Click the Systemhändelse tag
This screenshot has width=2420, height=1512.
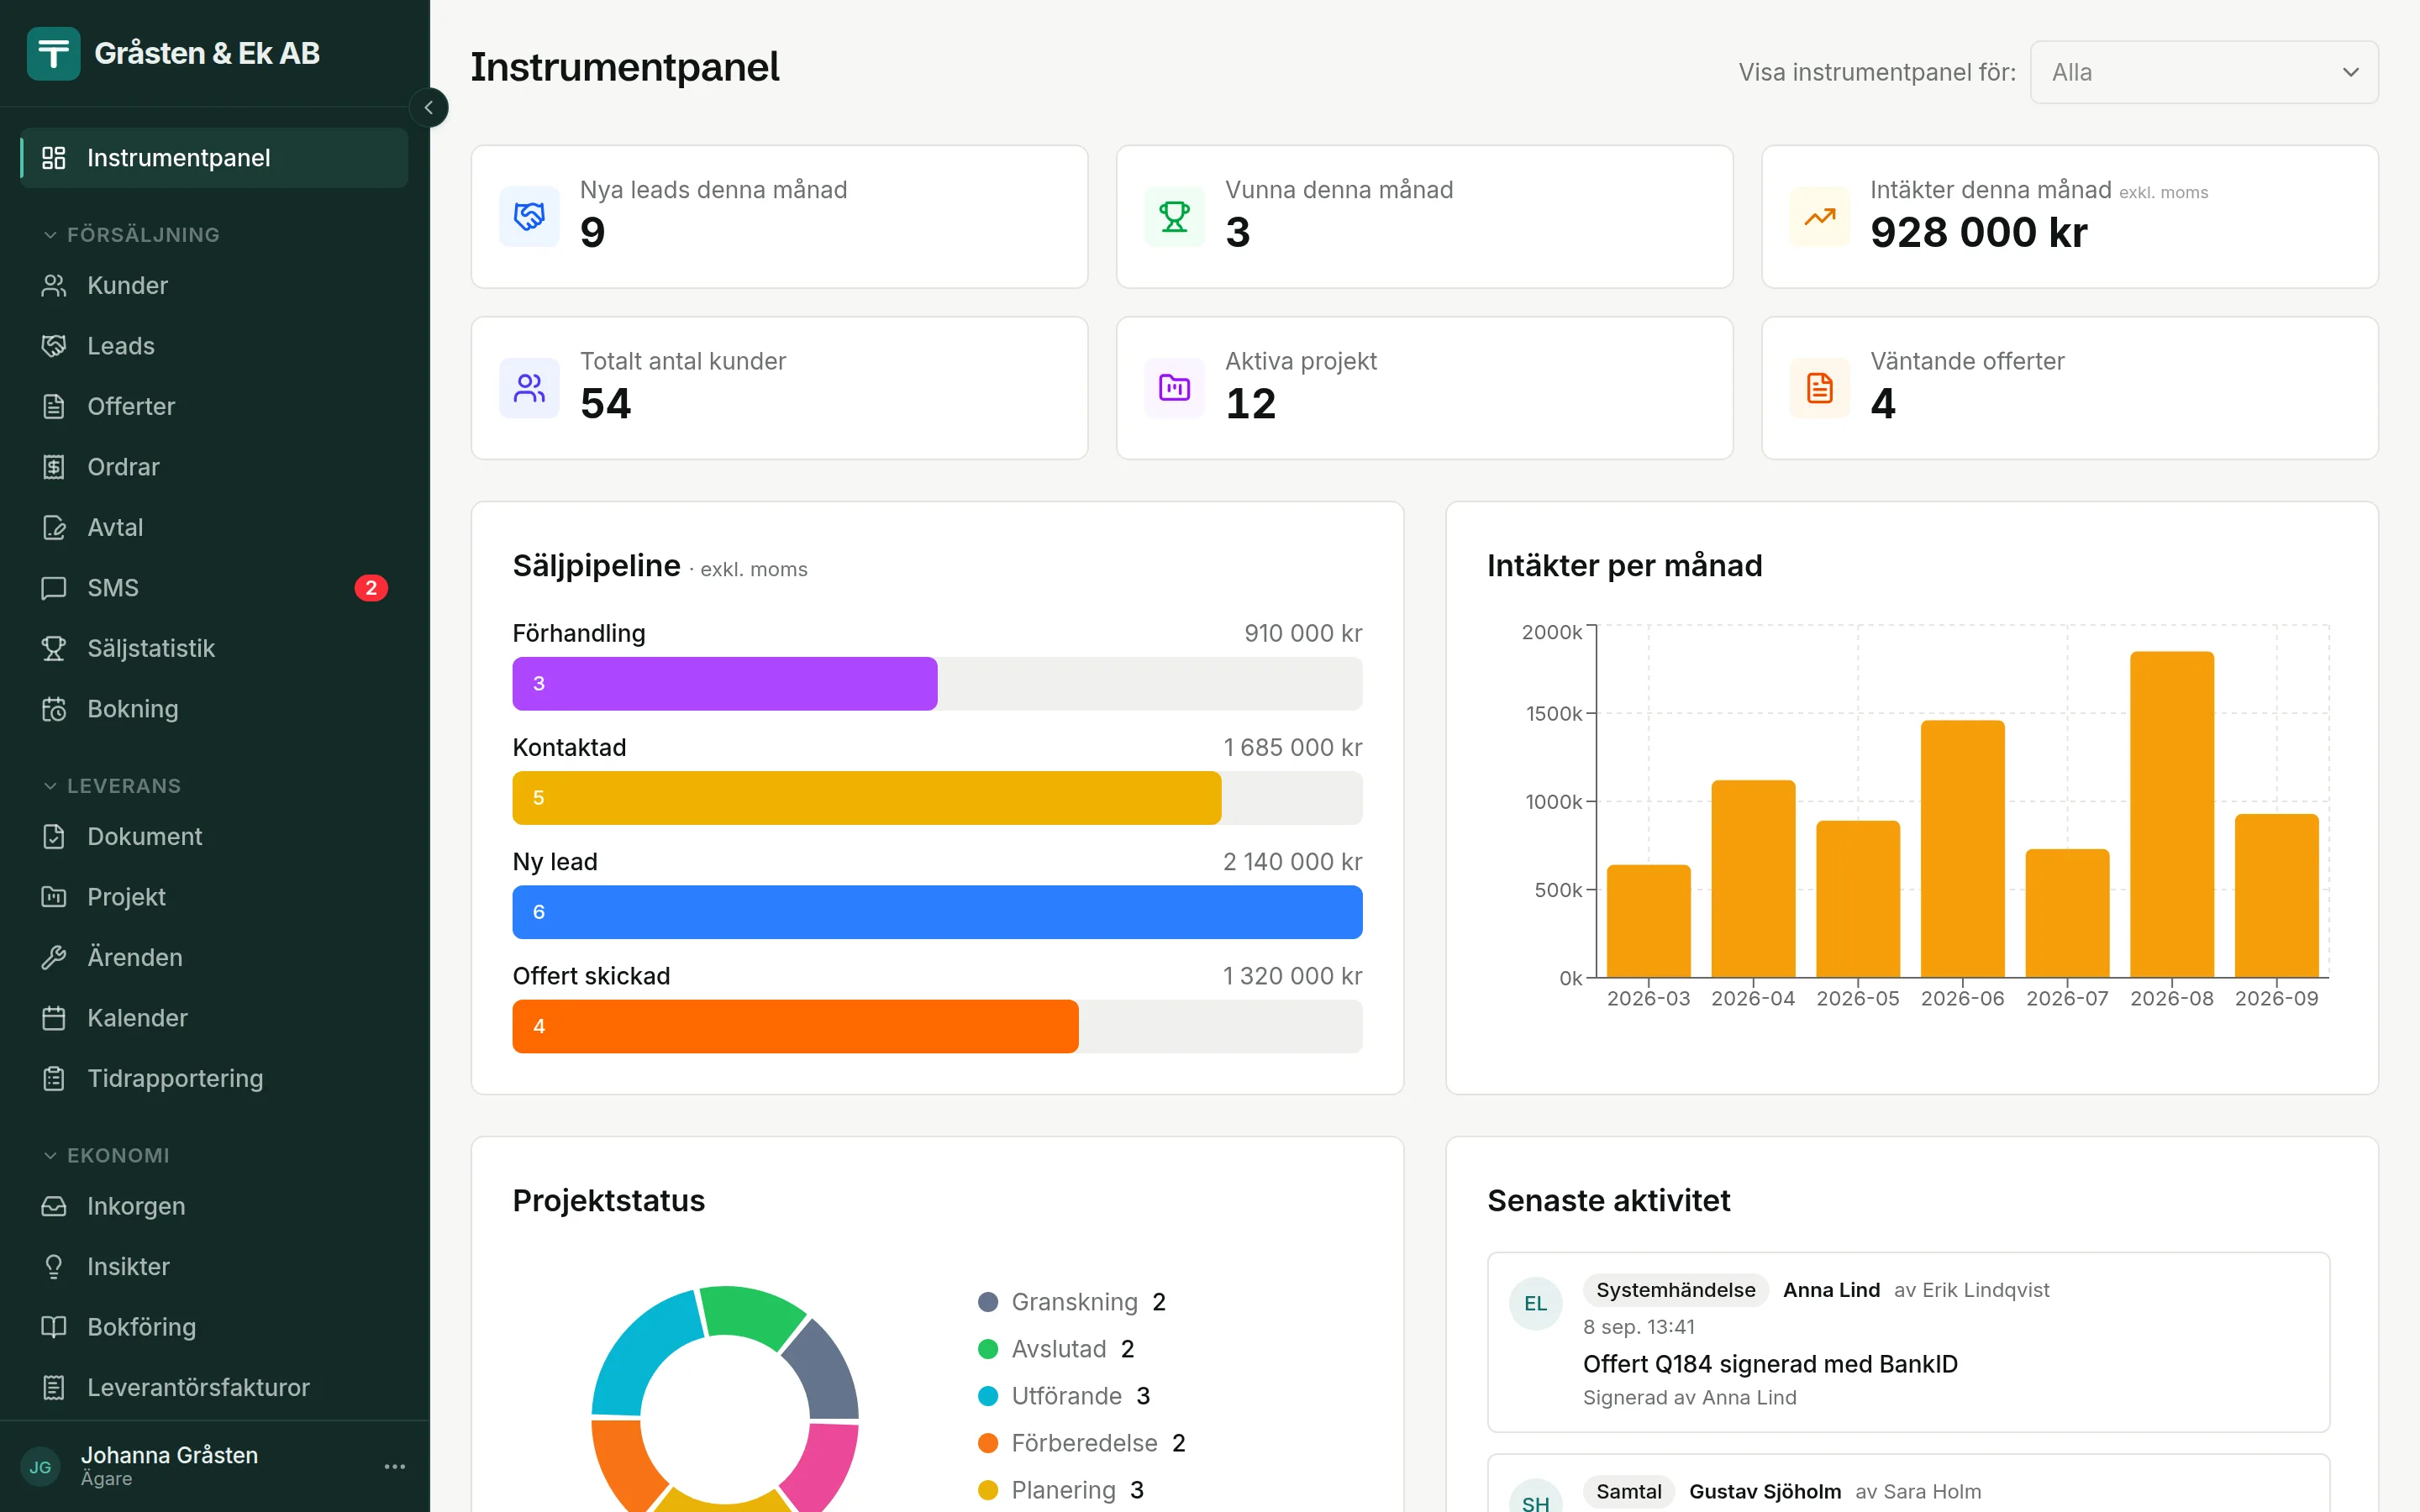click(1675, 1290)
